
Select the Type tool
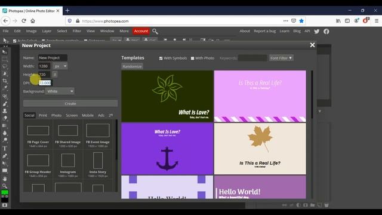click(5, 149)
